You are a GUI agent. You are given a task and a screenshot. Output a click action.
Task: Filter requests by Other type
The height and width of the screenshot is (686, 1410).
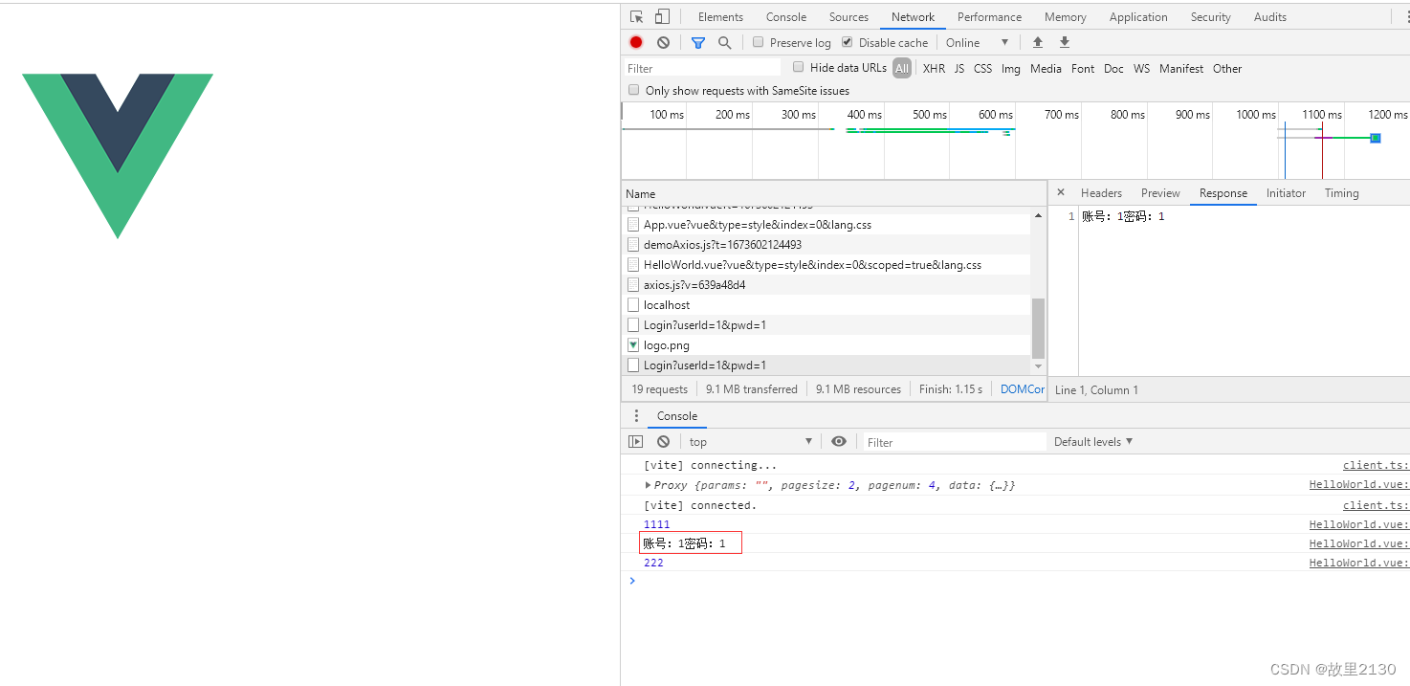(x=1227, y=68)
